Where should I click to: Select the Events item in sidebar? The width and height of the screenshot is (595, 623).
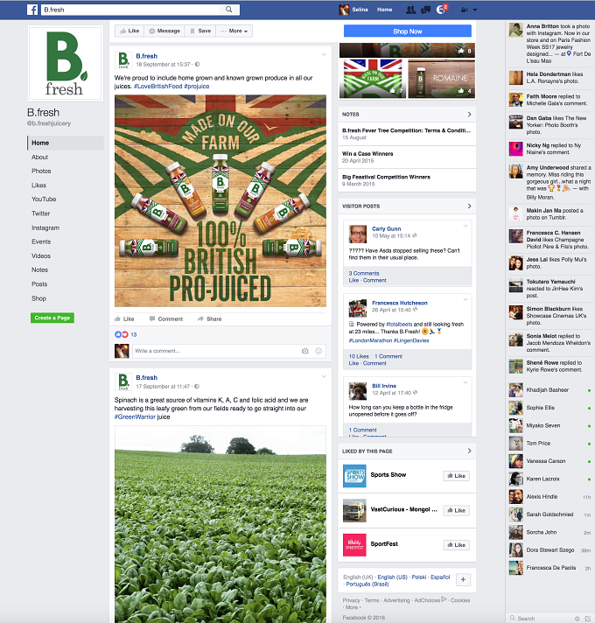(41, 241)
